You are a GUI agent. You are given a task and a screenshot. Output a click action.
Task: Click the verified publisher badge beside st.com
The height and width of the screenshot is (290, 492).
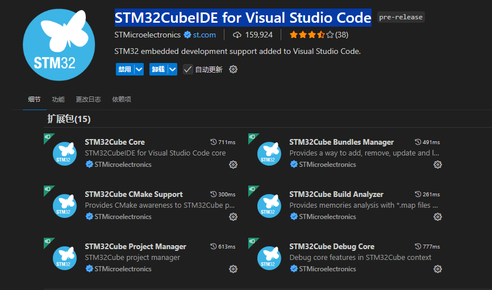187,35
